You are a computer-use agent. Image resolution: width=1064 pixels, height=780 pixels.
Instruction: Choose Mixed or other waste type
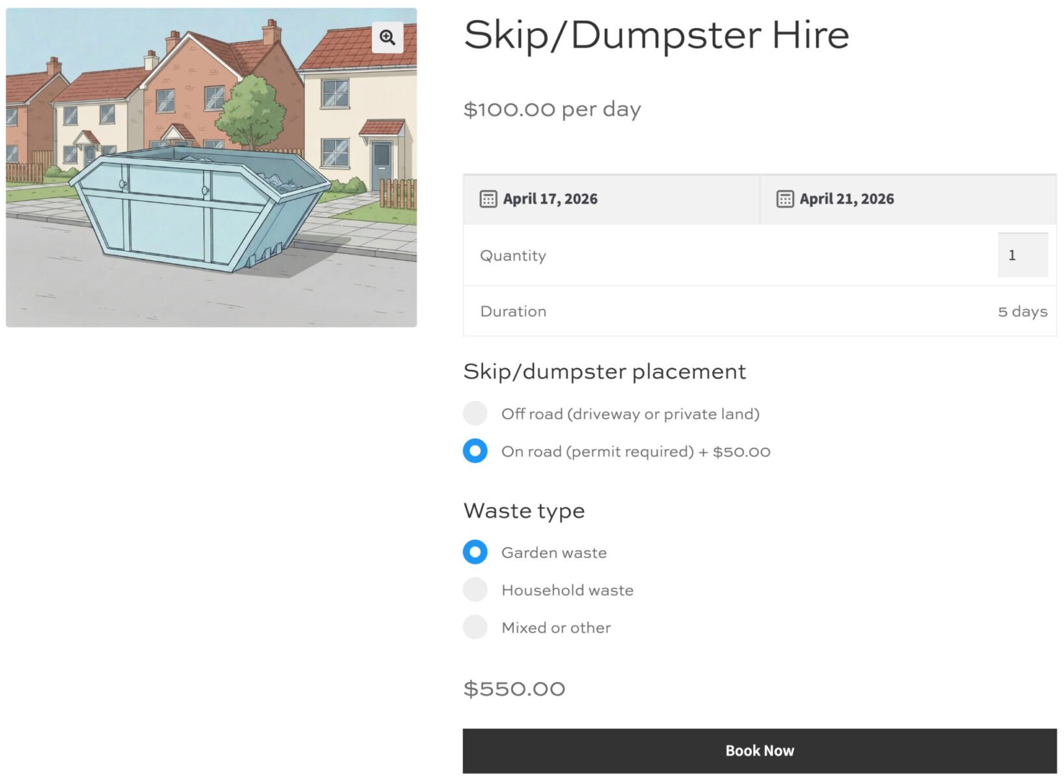click(x=475, y=627)
